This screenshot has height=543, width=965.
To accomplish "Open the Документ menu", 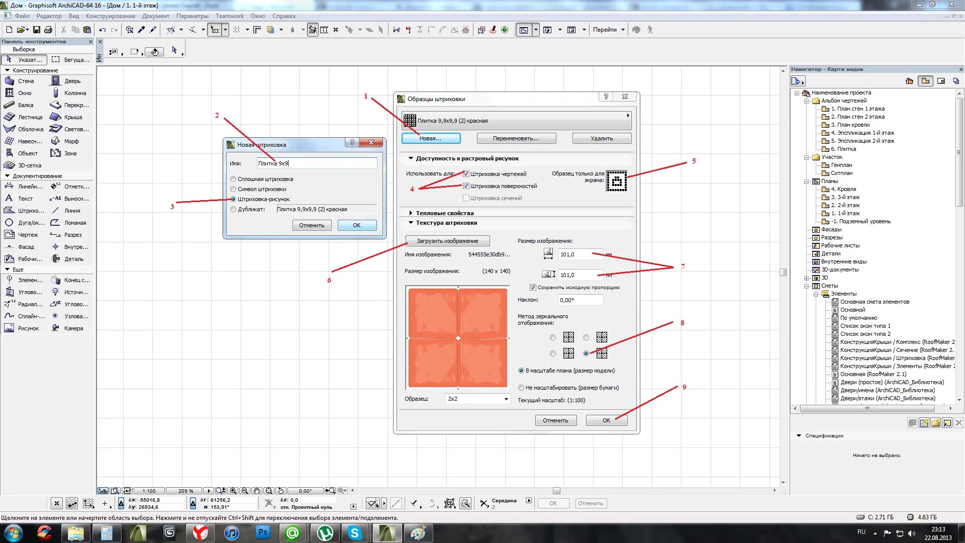I will pos(155,16).
